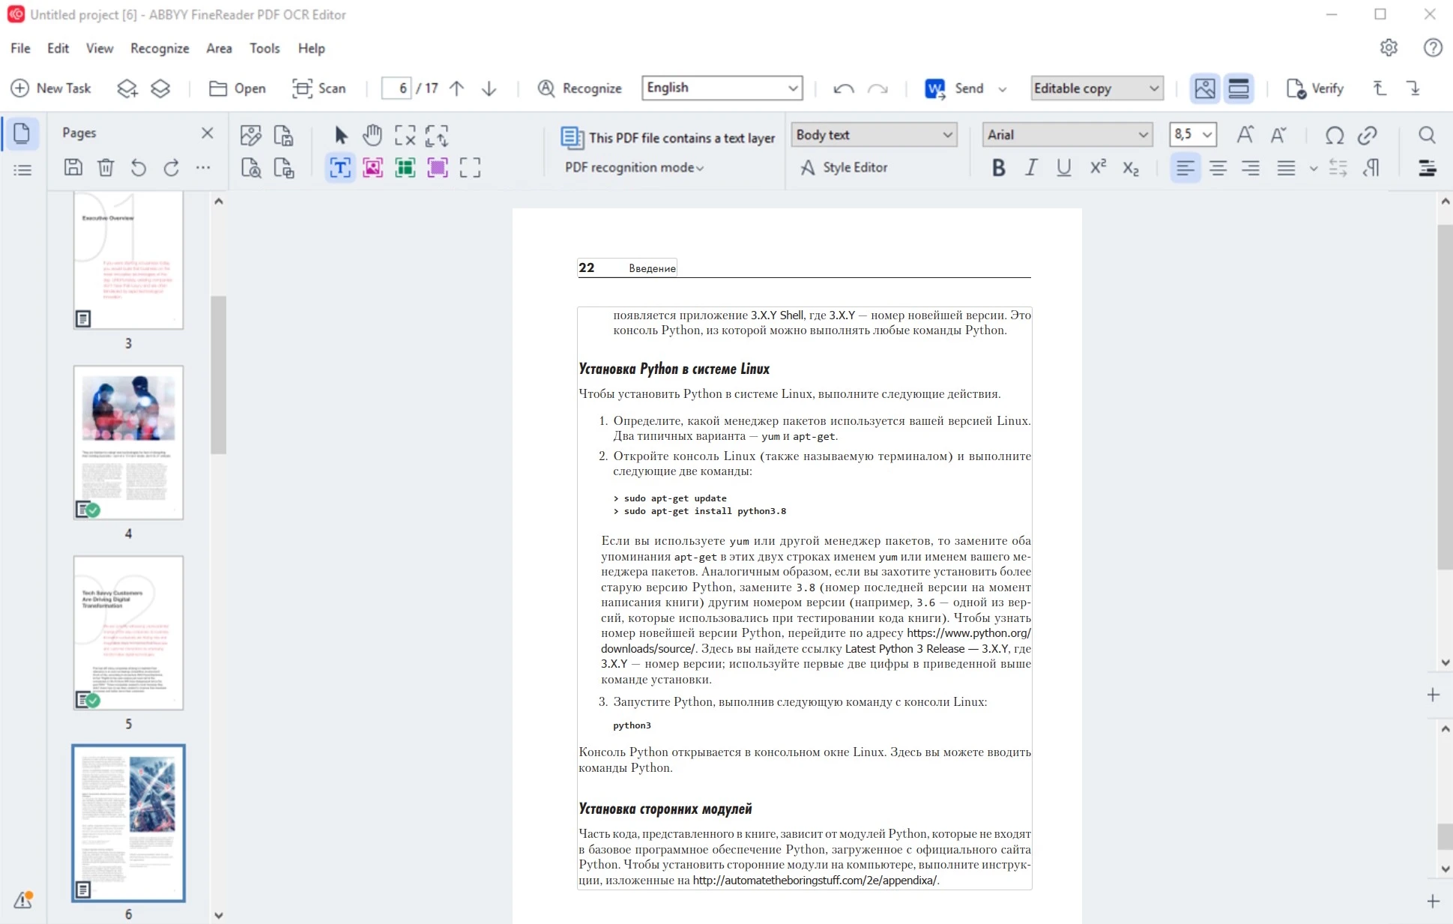Click the Send to Word button

(x=954, y=88)
